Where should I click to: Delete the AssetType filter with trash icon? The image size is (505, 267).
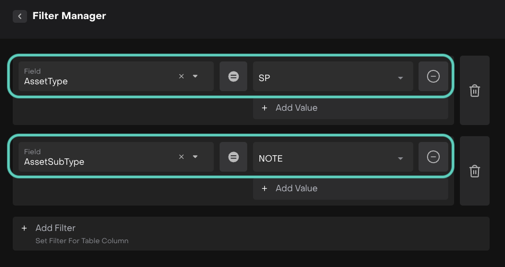tap(475, 91)
